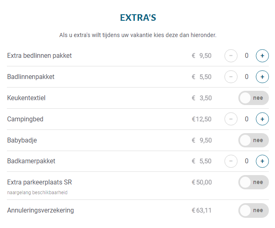Increase Campingbed count with plus

[262, 119]
